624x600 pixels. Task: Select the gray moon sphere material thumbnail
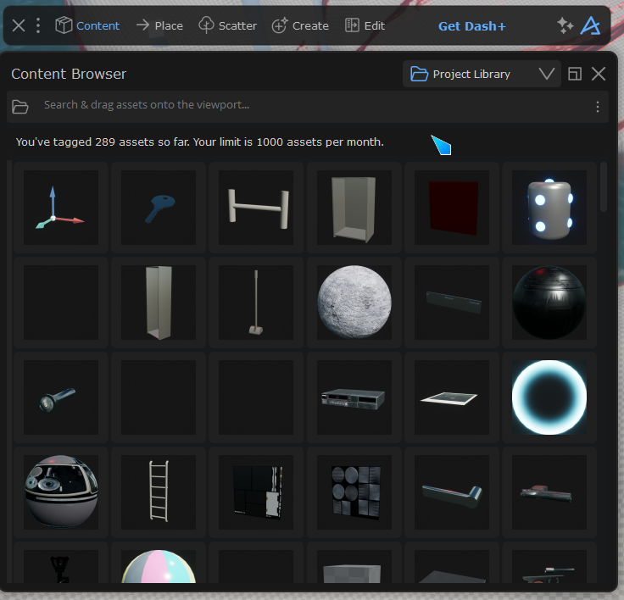pos(354,303)
